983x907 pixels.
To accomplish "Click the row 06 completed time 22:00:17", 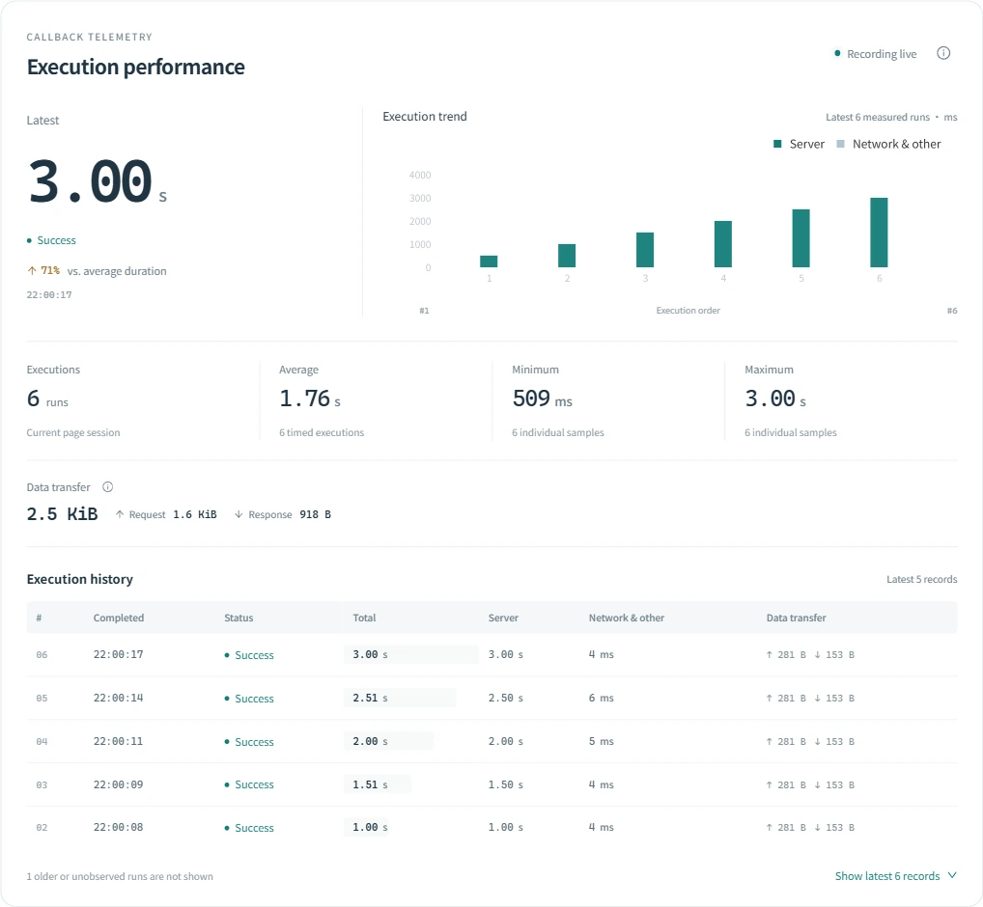I will point(119,654).
